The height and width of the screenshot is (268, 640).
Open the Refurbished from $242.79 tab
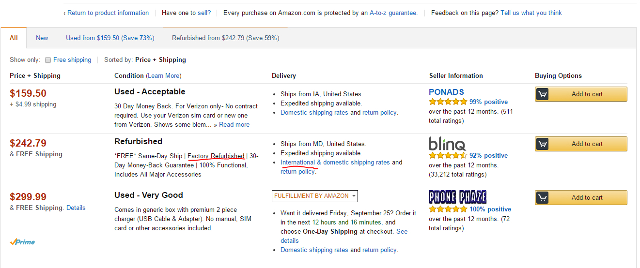pos(225,38)
